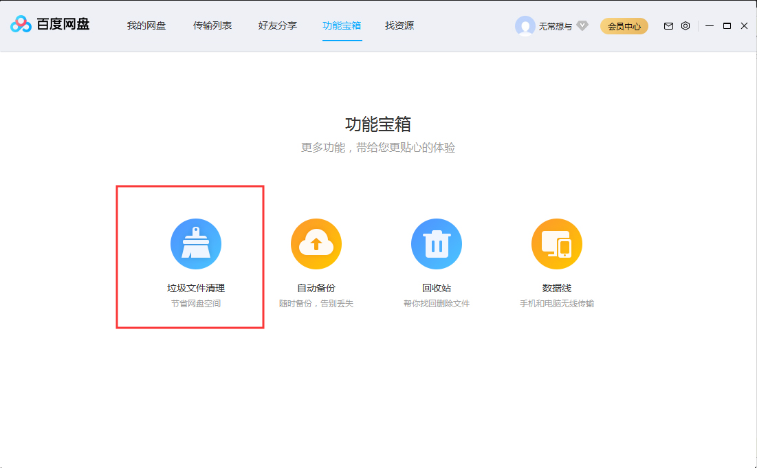Switch to the 我的网盘 tab
The height and width of the screenshot is (468, 757).
click(x=146, y=25)
